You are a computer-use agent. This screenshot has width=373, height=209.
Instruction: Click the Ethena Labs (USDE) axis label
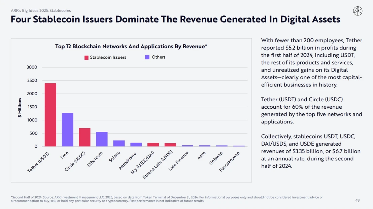click(x=159, y=164)
